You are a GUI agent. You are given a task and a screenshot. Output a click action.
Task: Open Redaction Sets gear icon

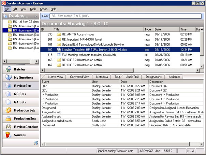tap(9, 110)
